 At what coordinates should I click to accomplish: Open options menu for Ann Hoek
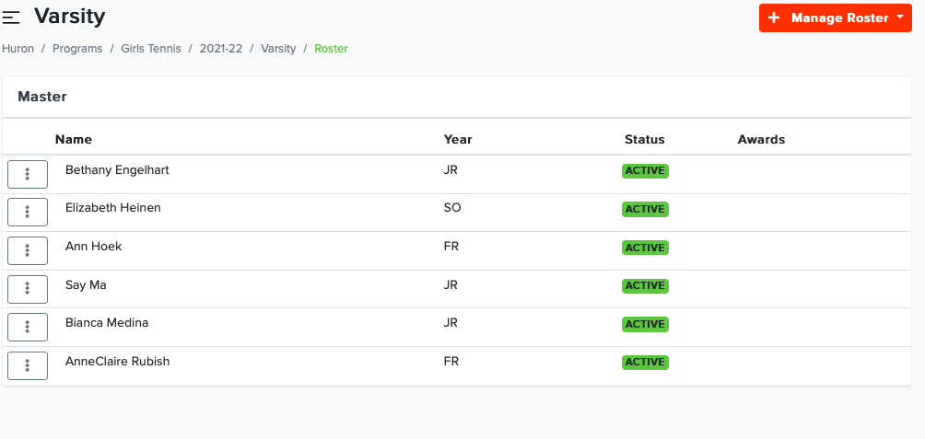pyautogui.click(x=28, y=250)
